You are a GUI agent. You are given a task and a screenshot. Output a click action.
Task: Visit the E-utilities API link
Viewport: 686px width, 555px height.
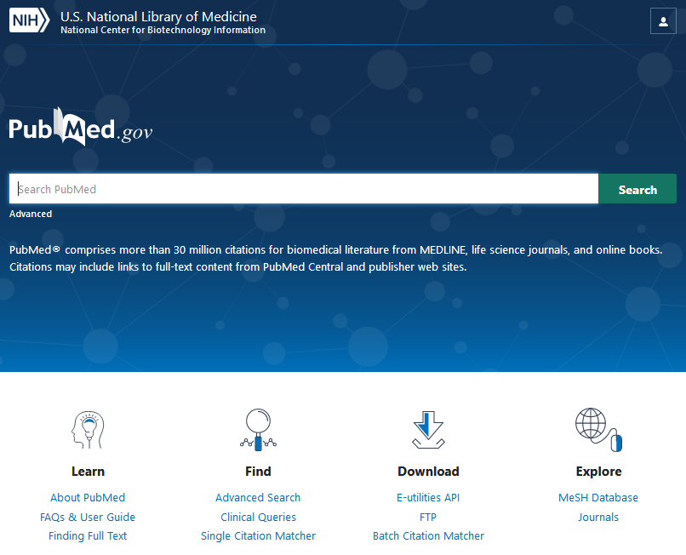(x=428, y=498)
